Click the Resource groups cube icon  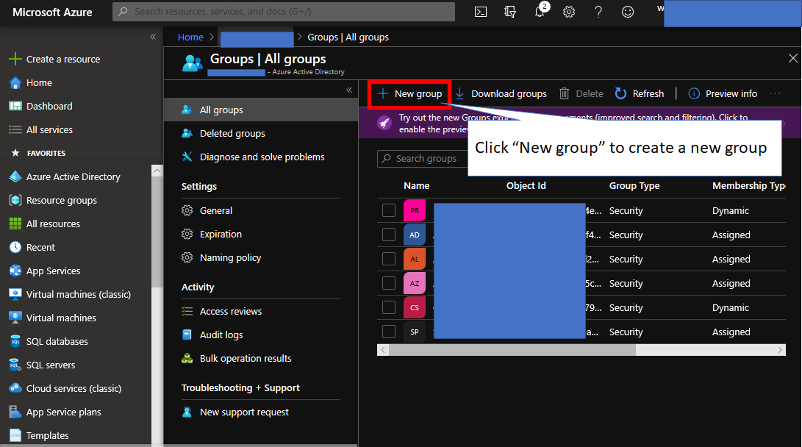15,200
